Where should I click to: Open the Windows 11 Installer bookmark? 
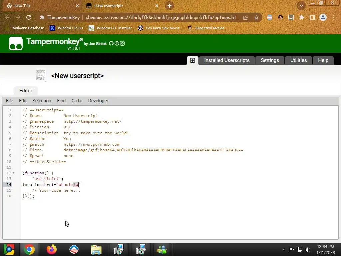tap(111, 28)
